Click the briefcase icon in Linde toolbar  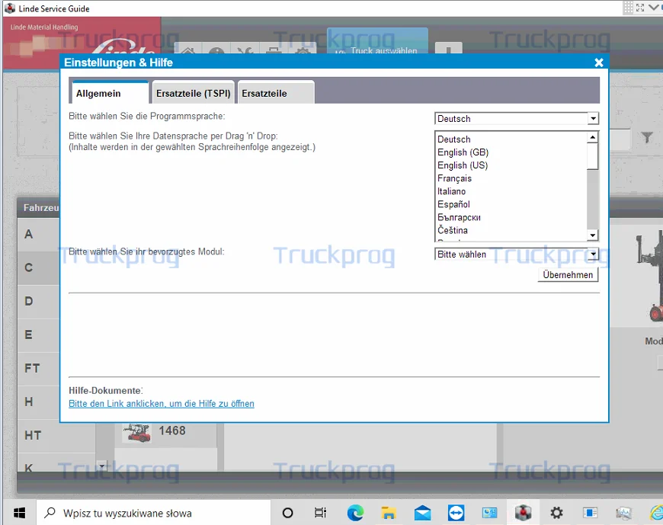pos(274,50)
